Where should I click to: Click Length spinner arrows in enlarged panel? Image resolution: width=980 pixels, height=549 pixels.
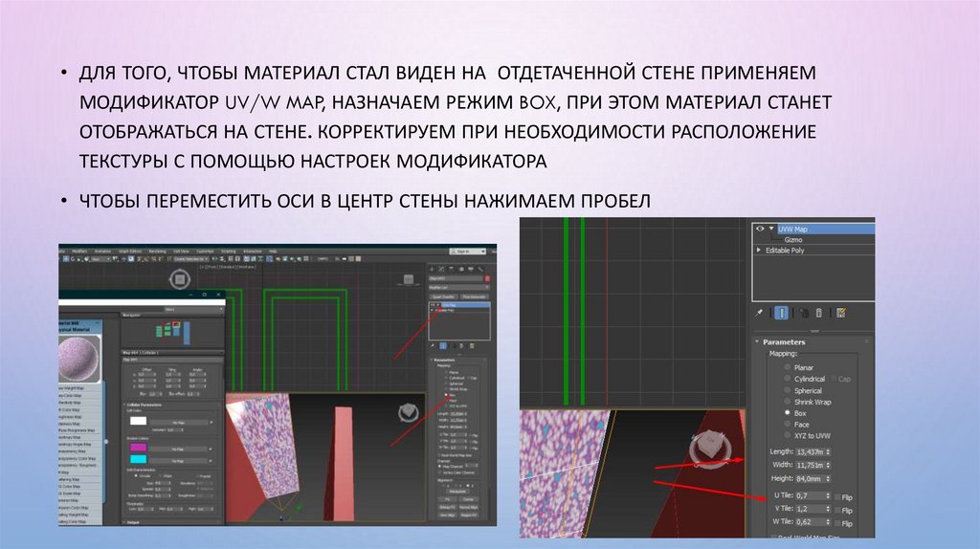click(x=829, y=451)
